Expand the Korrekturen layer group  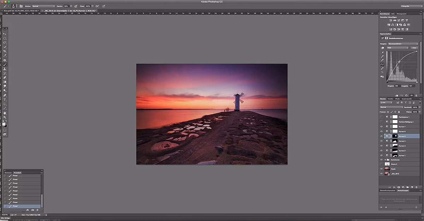(386, 160)
